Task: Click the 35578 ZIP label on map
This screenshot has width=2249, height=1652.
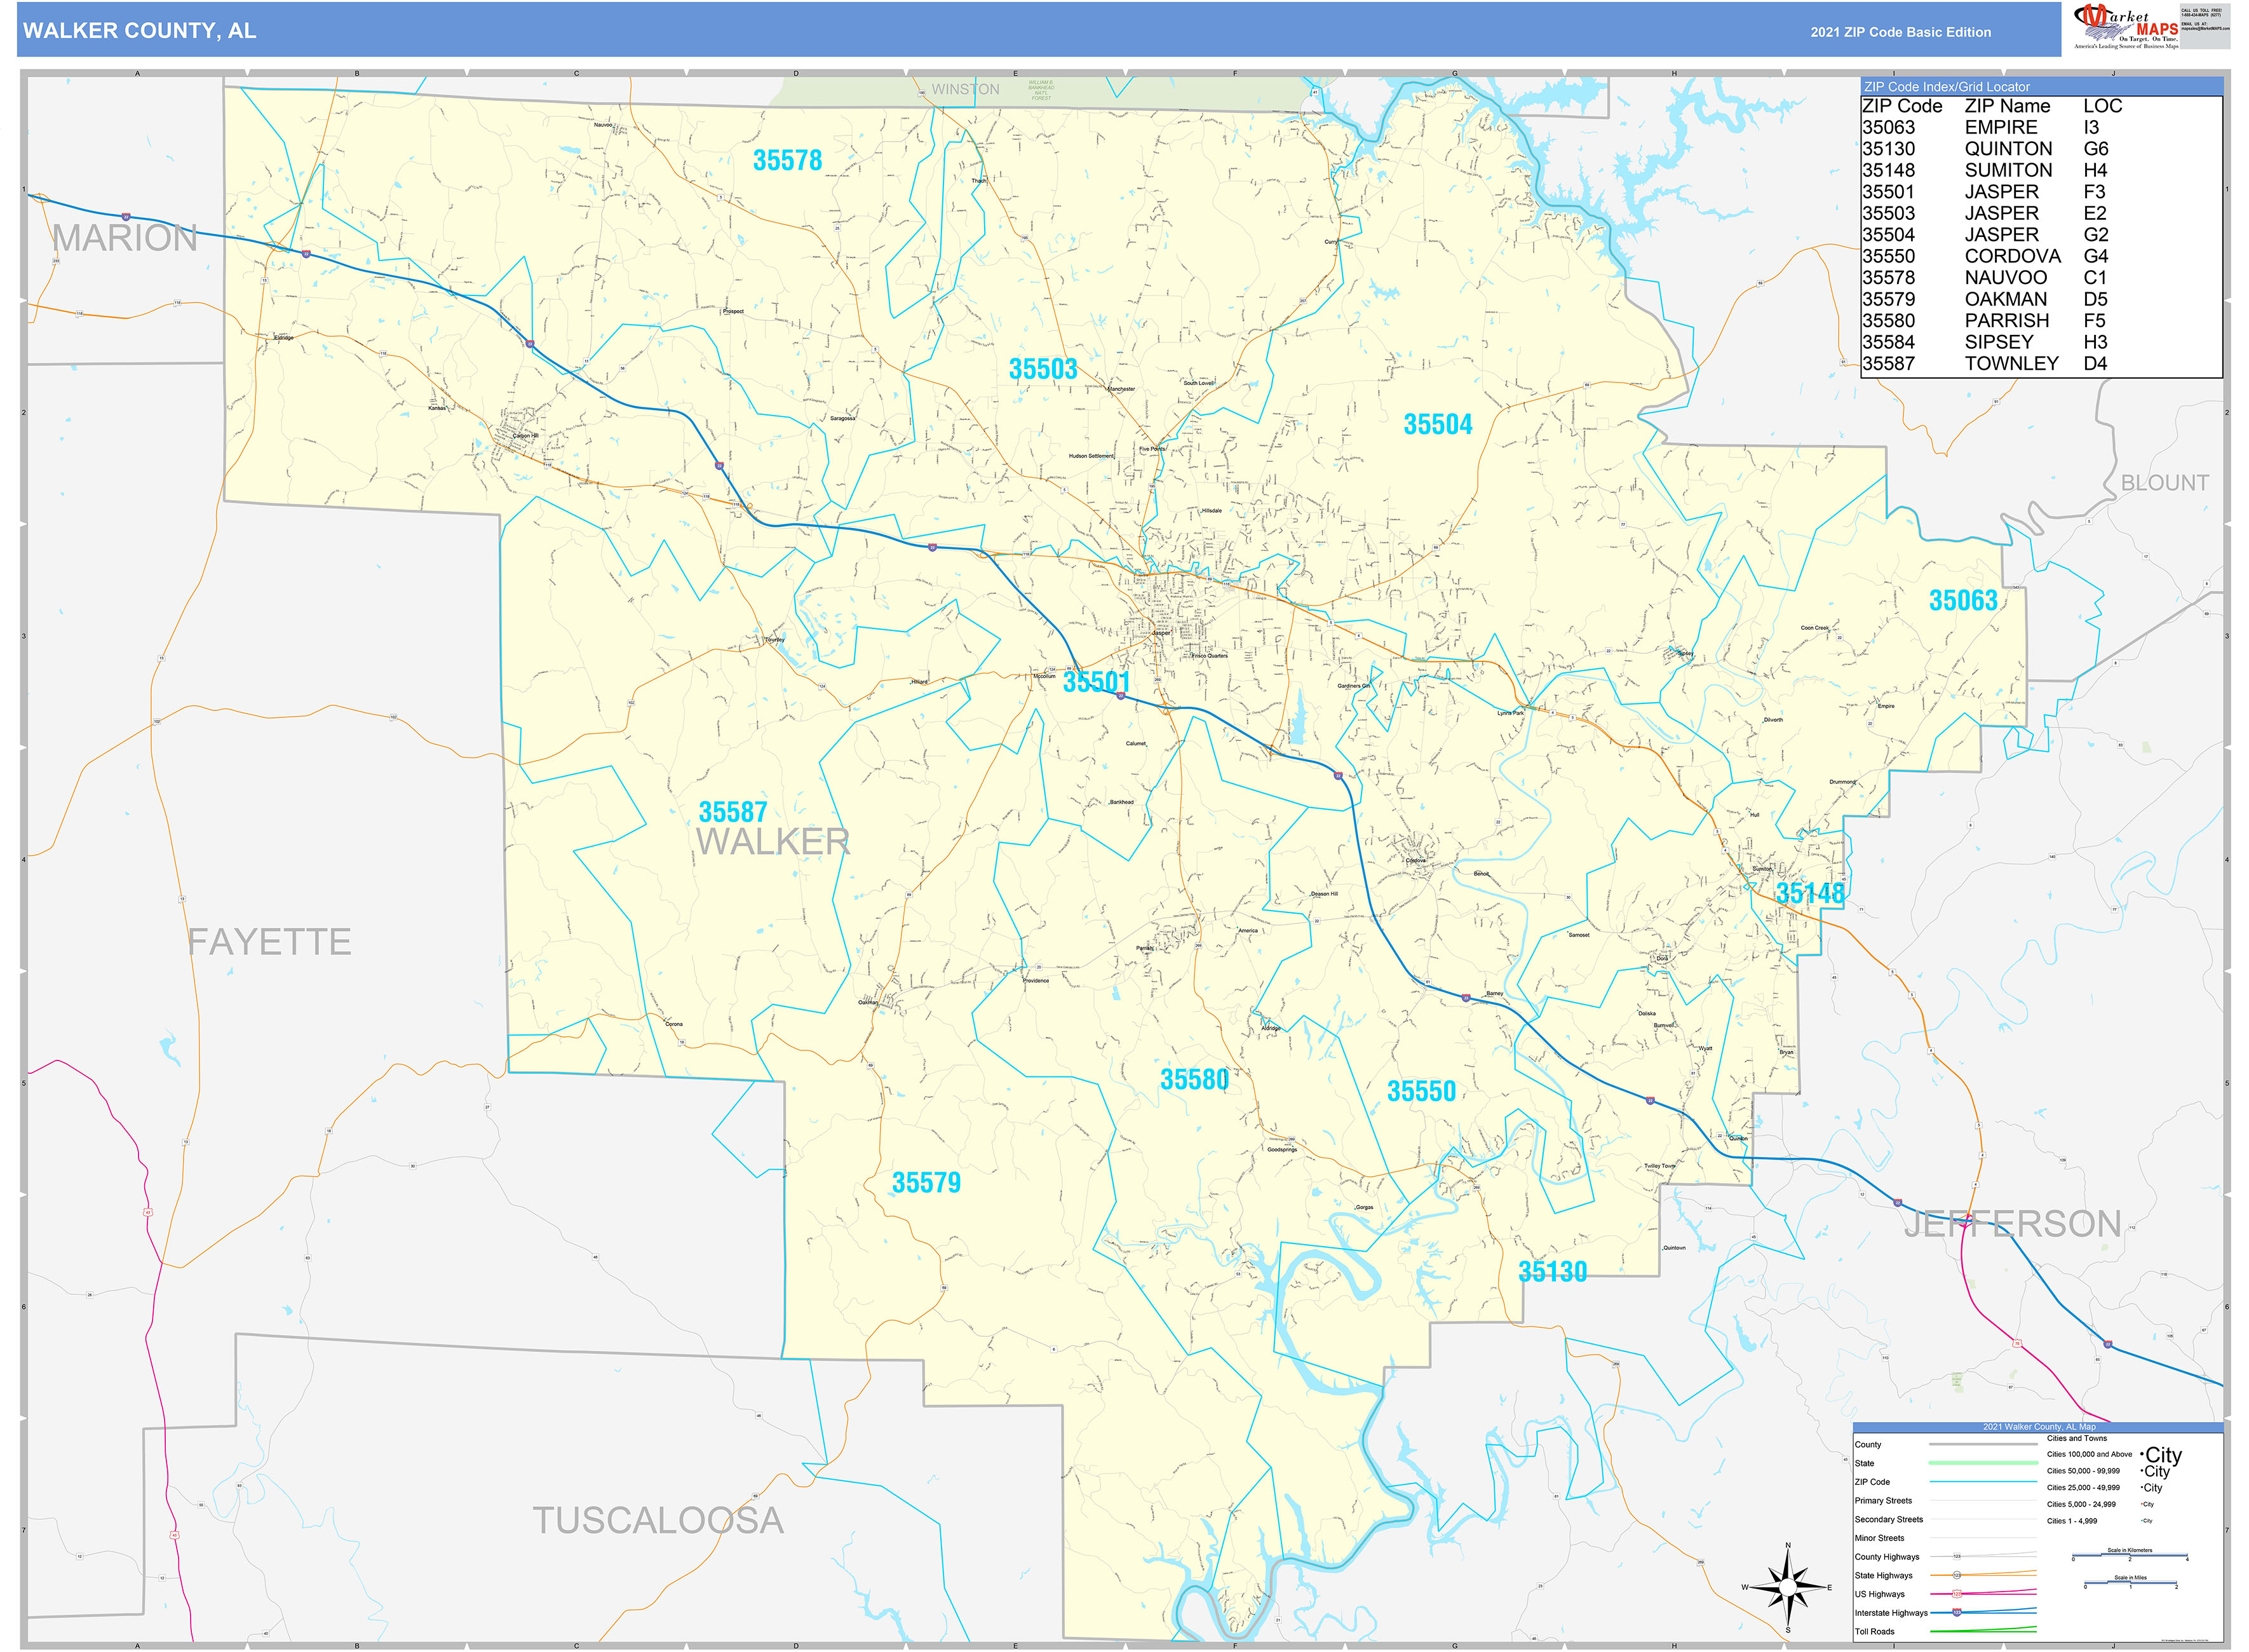Action: (x=787, y=160)
